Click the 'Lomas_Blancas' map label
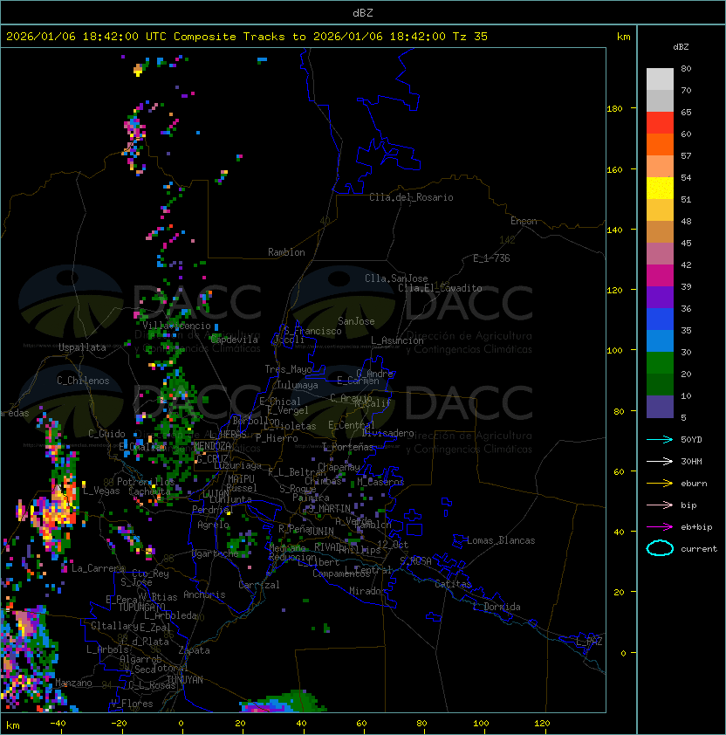 501,540
